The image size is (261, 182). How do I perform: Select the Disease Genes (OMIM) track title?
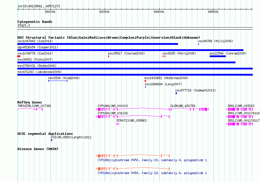[x=38, y=149]
